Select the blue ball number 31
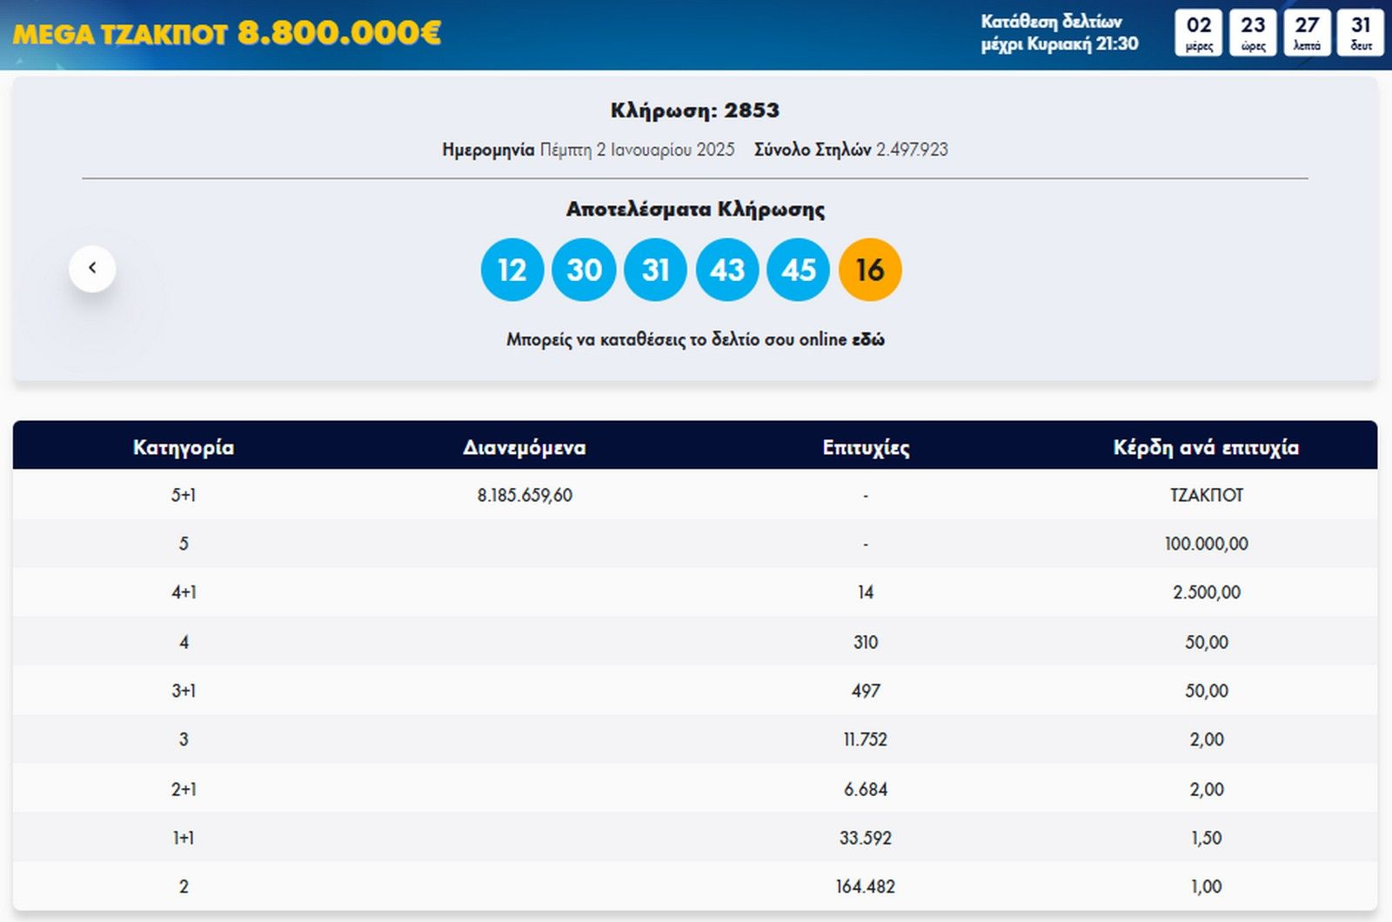Screen dimensions: 1392x922 point(655,270)
